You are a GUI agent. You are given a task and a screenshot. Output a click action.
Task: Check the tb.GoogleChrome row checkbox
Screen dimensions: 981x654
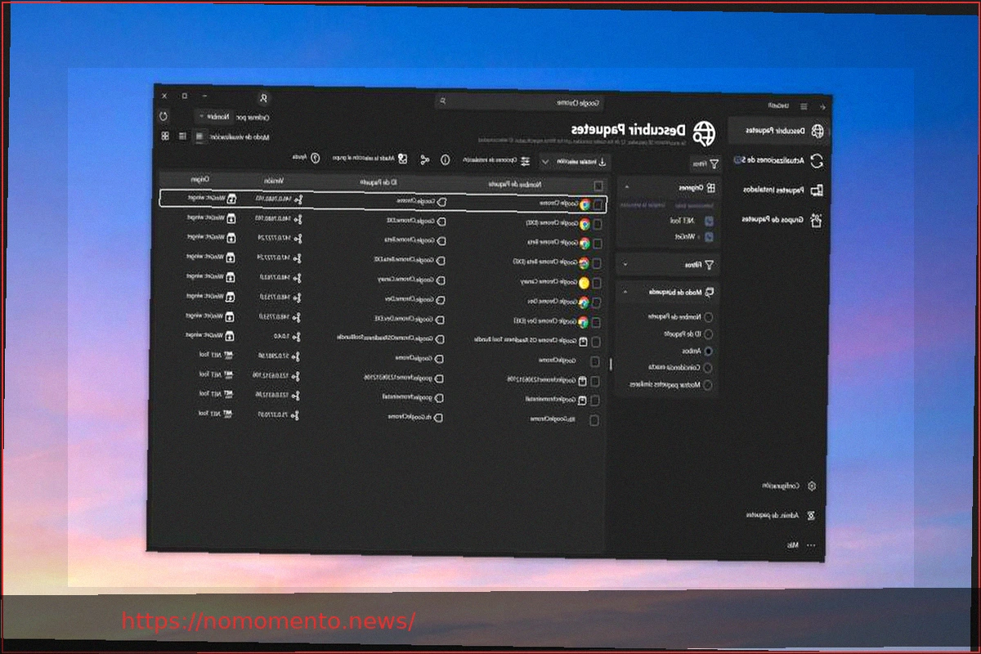[594, 420]
